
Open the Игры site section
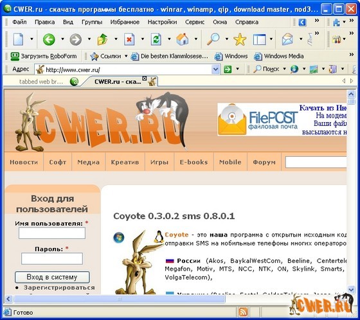click(159, 162)
